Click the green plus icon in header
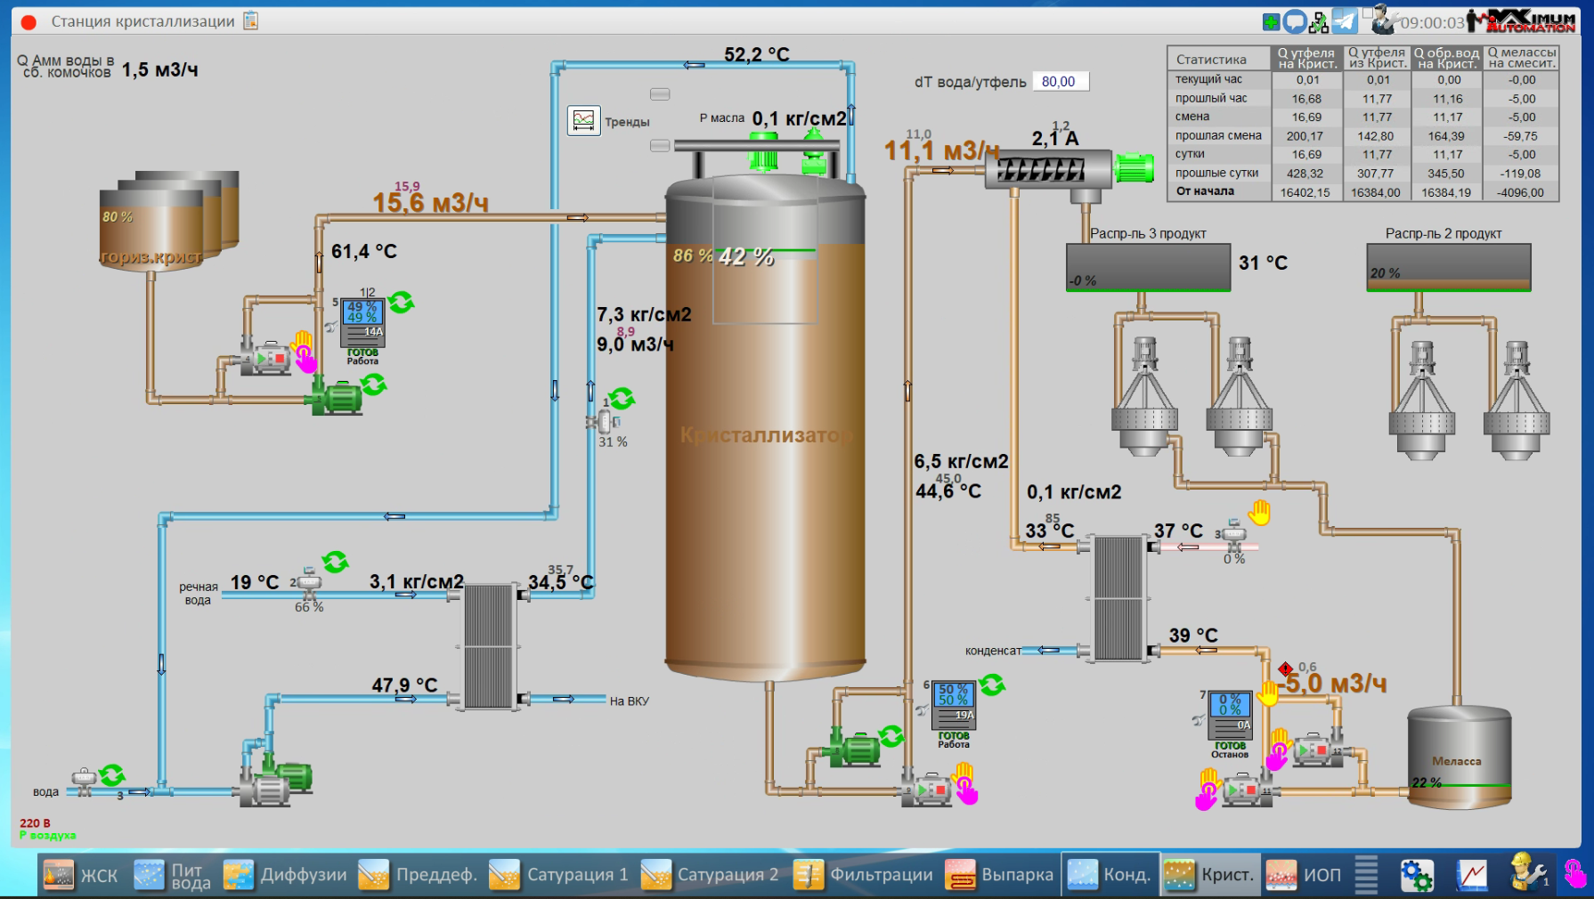 coord(1272,21)
